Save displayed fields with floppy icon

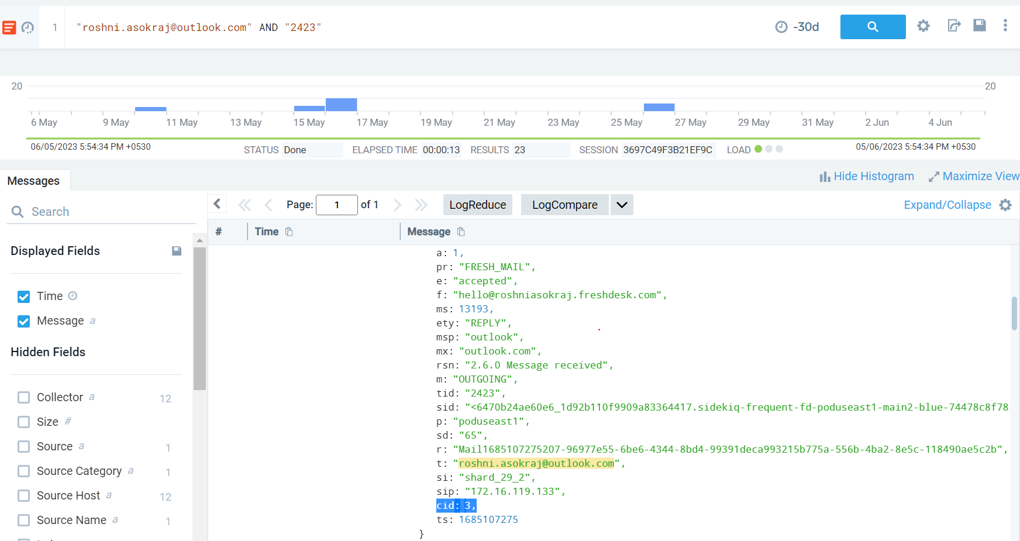click(177, 251)
